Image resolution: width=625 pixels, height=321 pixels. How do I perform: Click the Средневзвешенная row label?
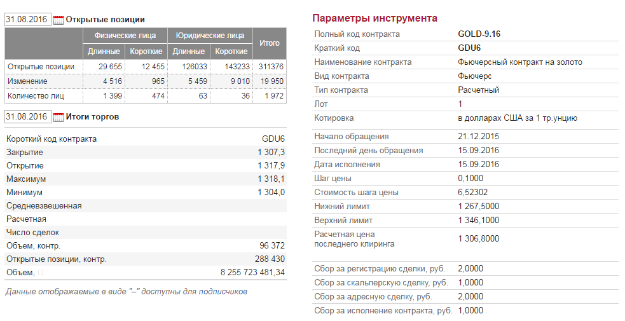pyautogui.click(x=44, y=206)
